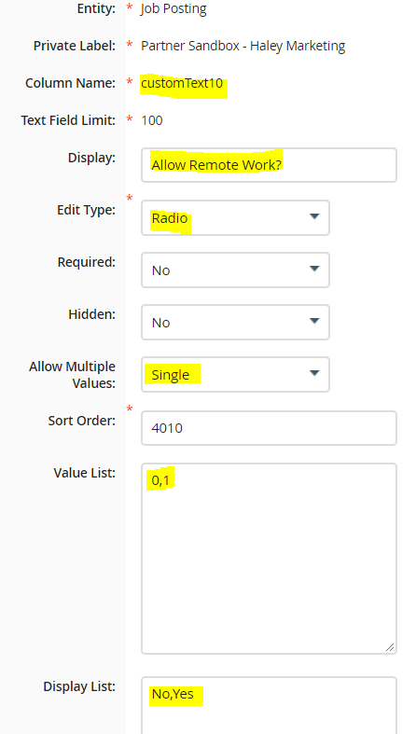The height and width of the screenshot is (734, 416).
Task: Click the Text Field Limit value 100
Action: pos(152,120)
